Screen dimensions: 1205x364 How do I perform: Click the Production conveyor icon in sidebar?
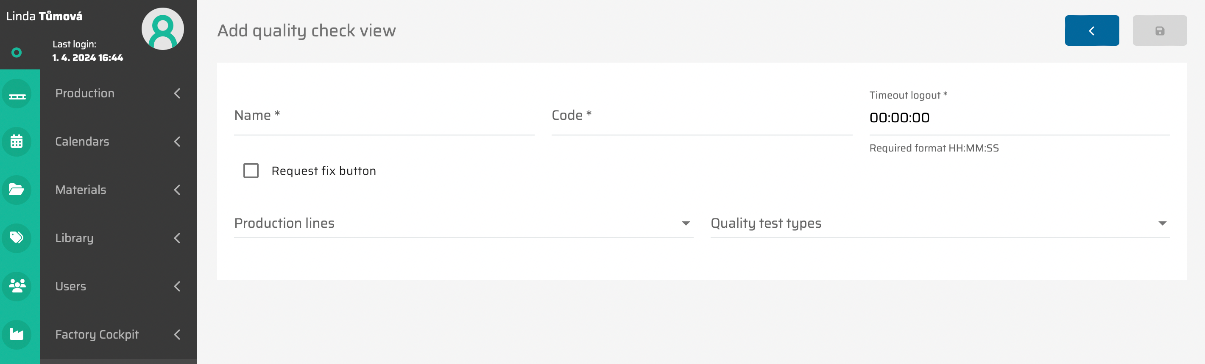click(17, 94)
